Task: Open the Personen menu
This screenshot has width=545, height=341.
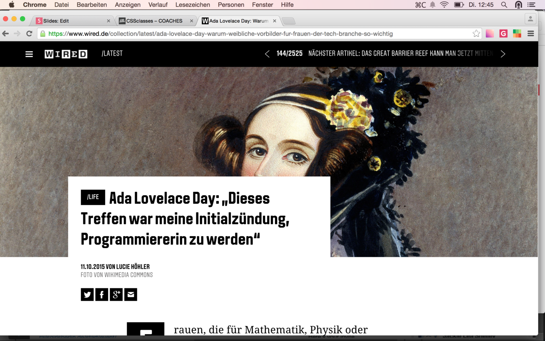Action: tap(231, 5)
